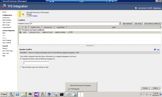Open Visual Studio from the taskbar

click(x=36, y=94)
